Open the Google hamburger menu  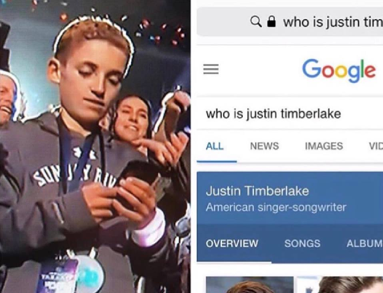pos(211,69)
